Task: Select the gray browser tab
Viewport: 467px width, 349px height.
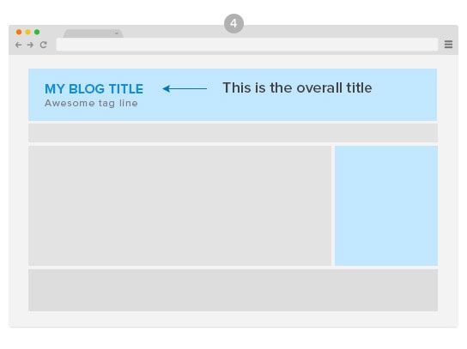Action: 94,33
